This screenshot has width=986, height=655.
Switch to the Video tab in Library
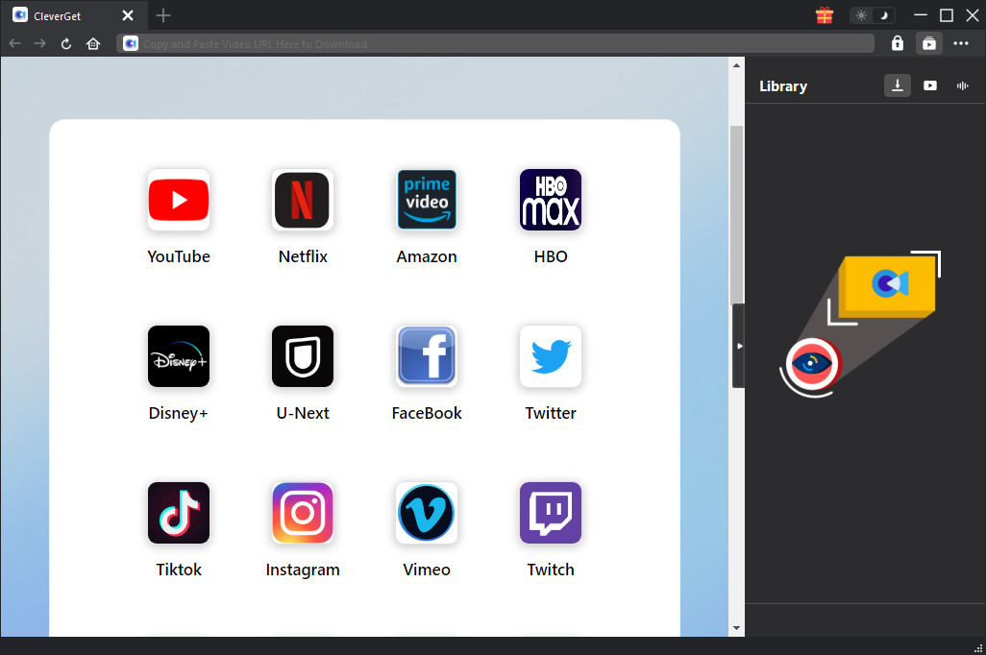click(930, 85)
